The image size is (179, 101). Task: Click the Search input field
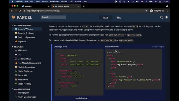(53, 17)
